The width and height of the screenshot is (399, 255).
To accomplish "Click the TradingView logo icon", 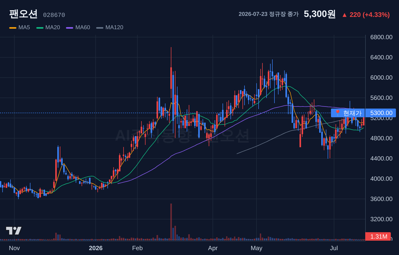I will click(x=14, y=231).
